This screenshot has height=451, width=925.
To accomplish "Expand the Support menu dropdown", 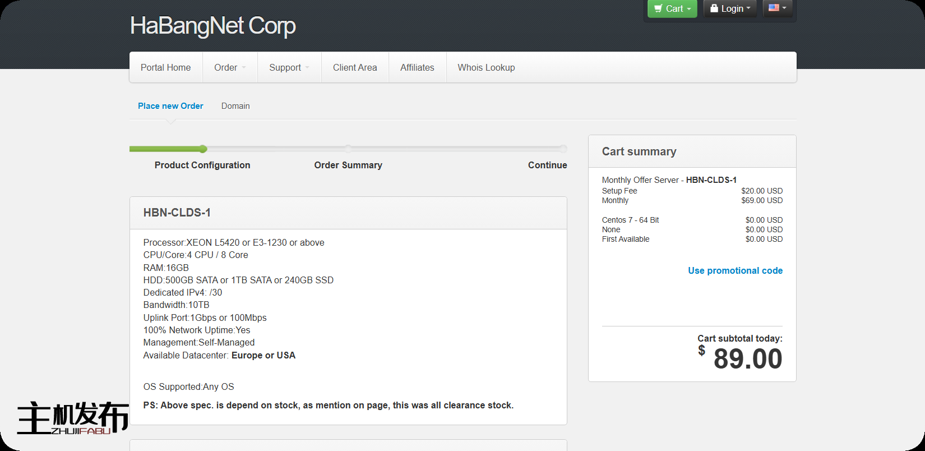I will [289, 67].
